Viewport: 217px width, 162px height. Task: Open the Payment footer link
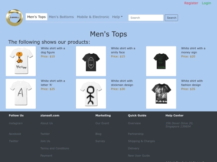click(46, 156)
